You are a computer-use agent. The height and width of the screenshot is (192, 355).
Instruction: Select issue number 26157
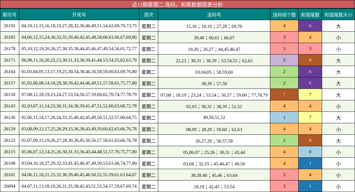coord(10,83)
